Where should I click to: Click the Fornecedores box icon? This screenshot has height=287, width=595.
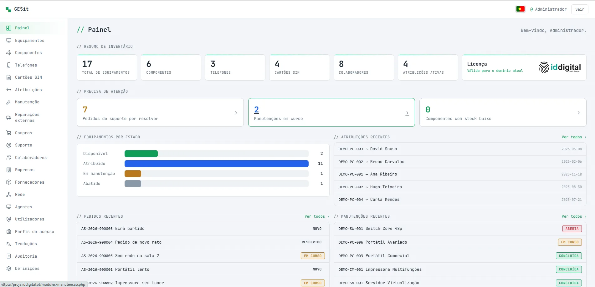pos(9,182)
